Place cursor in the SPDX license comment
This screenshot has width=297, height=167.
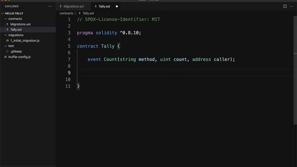(x=119, y=19)
